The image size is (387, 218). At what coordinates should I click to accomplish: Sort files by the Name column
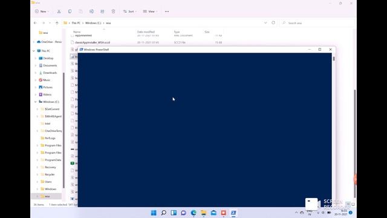click(x=77, y=32)
